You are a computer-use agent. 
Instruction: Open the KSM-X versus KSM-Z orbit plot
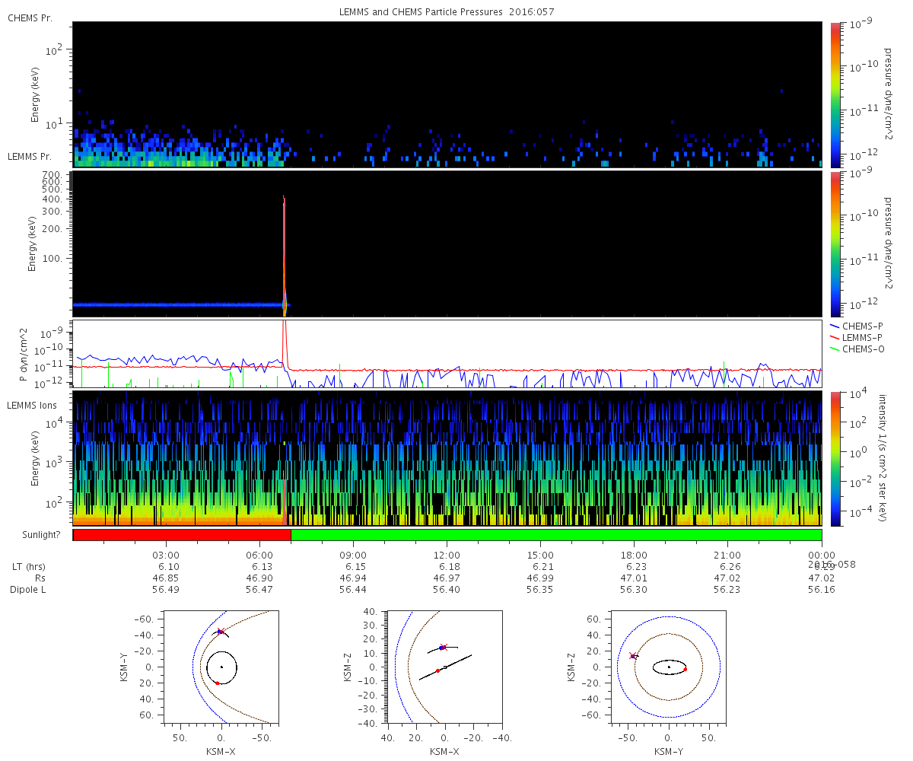pos(444,666)
